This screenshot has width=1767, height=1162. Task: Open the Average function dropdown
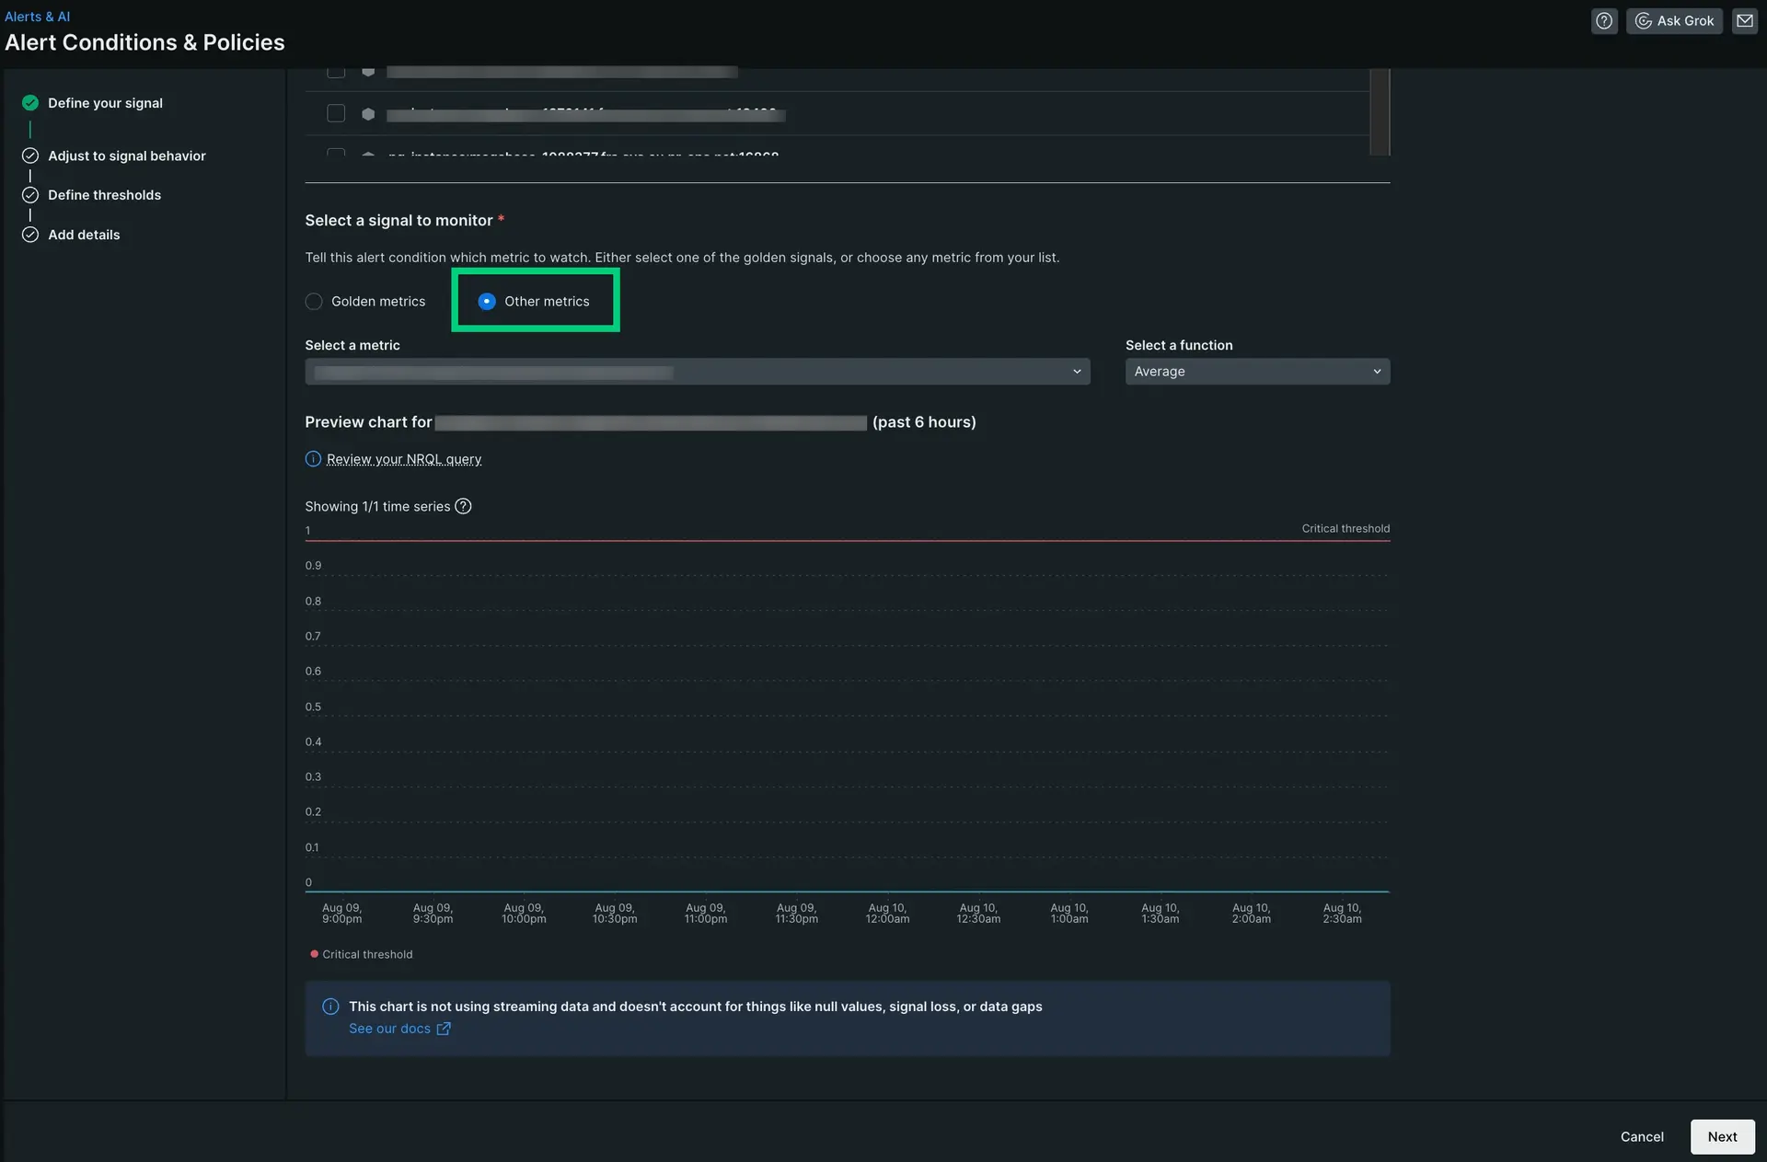coord(1256,372)
